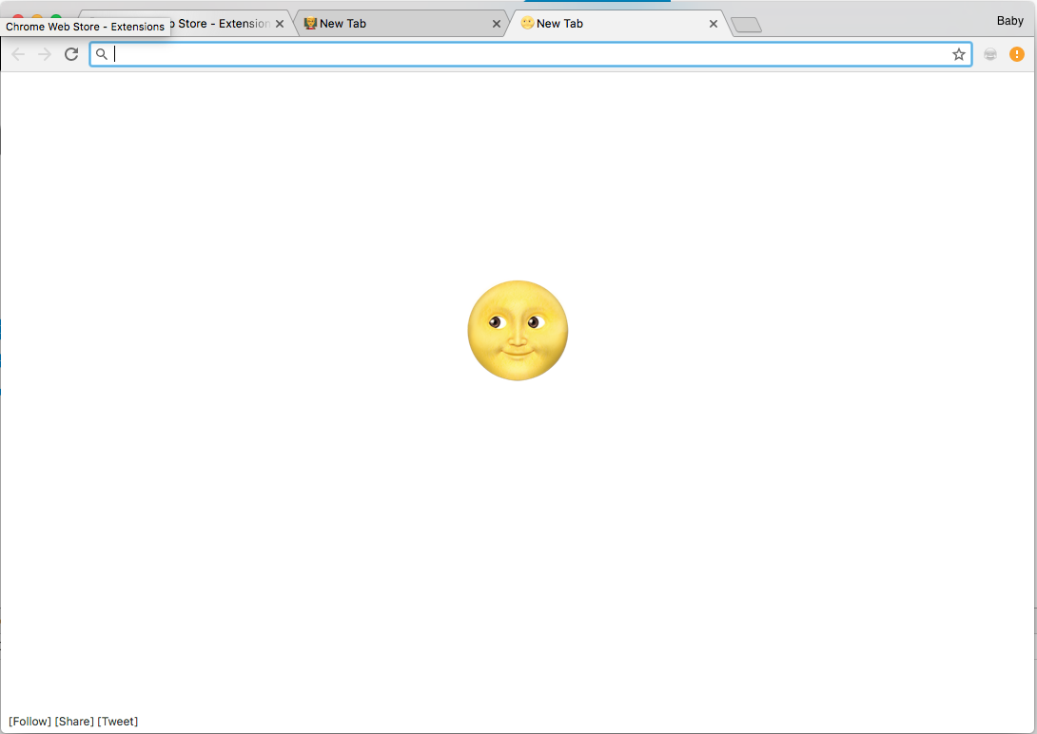Open a new tab with the new-tab button
1037x734 pixels.
click(x=746, y=25)
